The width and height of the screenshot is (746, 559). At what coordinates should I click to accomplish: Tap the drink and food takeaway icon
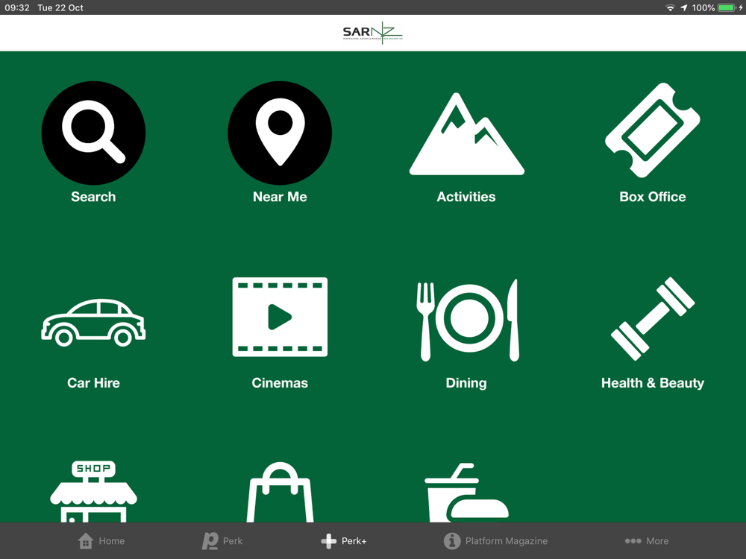click(x=466, y=493)
